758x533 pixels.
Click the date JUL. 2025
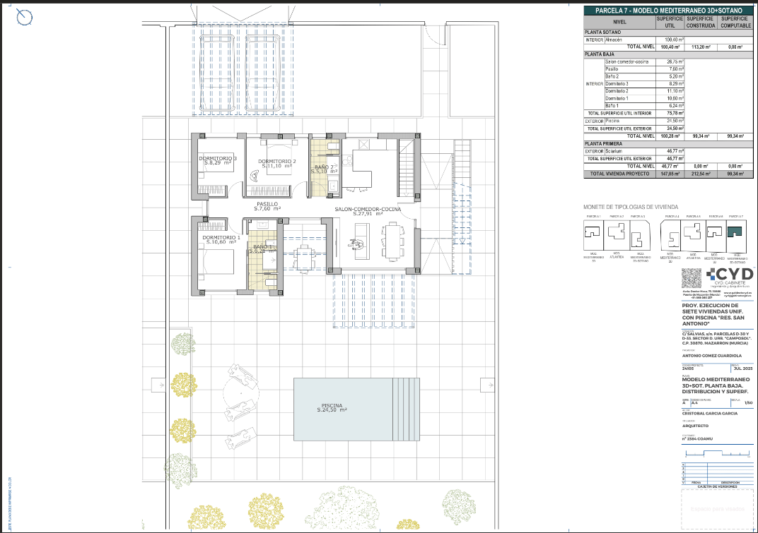pos(743,369)
